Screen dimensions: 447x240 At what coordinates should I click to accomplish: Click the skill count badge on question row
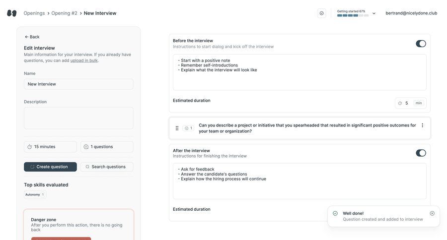pyautogui.click(x=188, y=128)
